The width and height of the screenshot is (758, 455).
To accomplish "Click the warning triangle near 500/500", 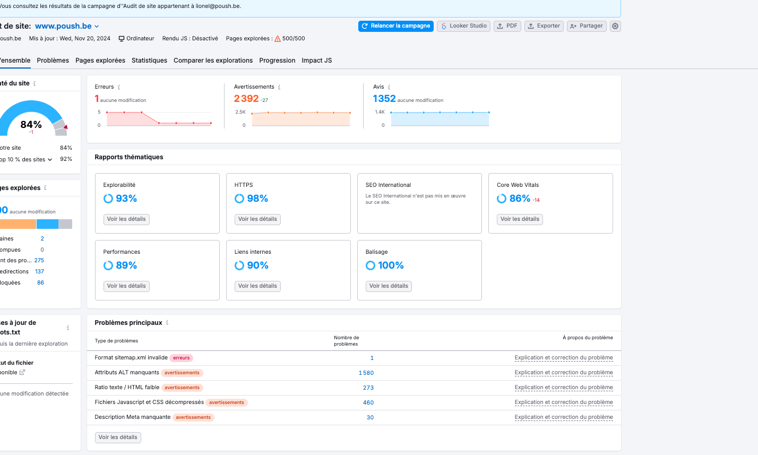I will [x=278, y=39].
